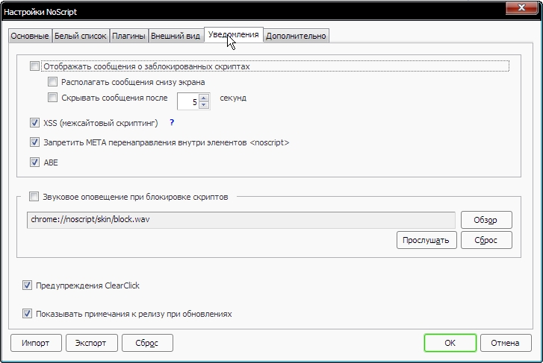Uncheck the ABE checkbox
Viewport: 543px width, 363px height.
(x=34, y=162)
